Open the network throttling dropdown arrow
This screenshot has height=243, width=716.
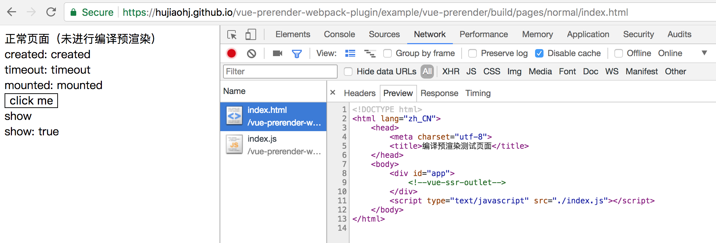coord(704,53)
